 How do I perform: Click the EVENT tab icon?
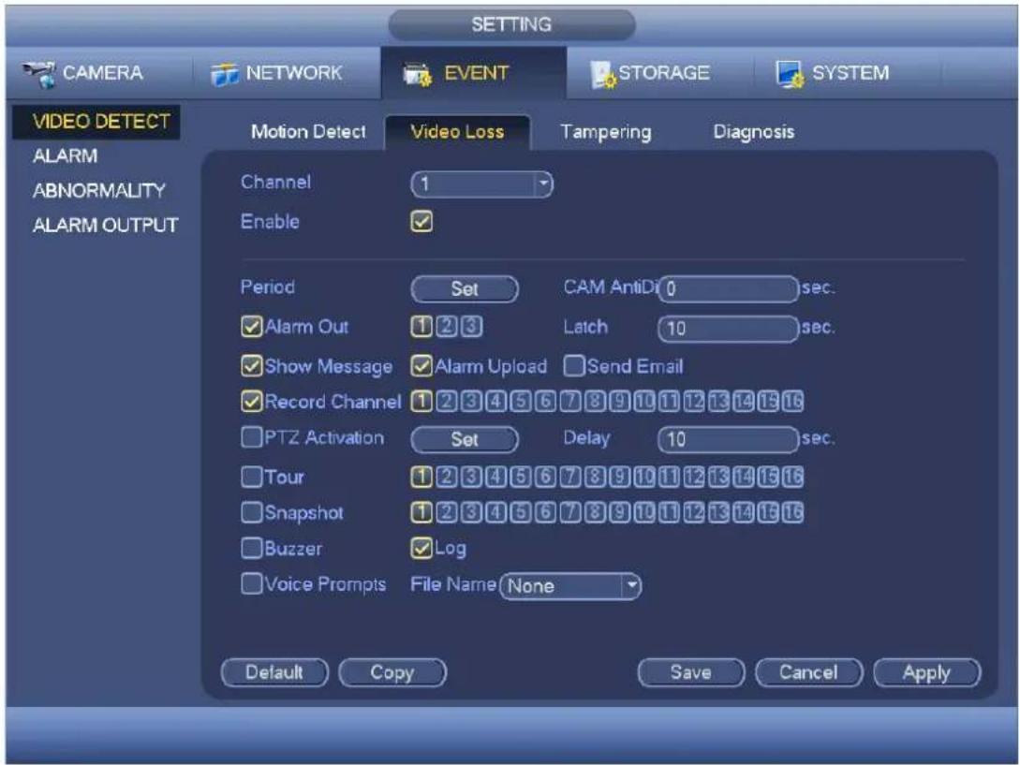click(417, 74)
